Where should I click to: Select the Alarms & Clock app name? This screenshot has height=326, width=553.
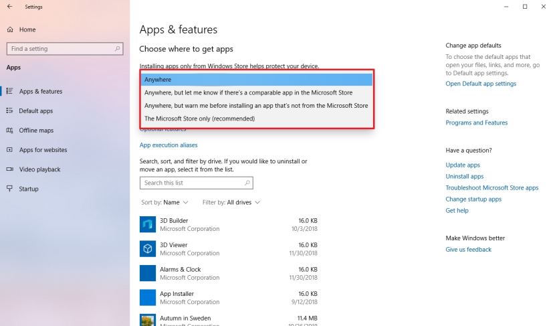(x=181, y=269)
